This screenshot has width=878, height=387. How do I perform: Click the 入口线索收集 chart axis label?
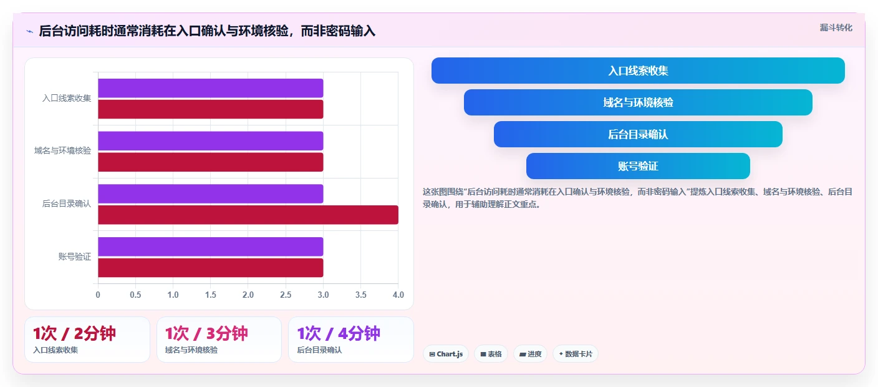click(x=67, y=98)
